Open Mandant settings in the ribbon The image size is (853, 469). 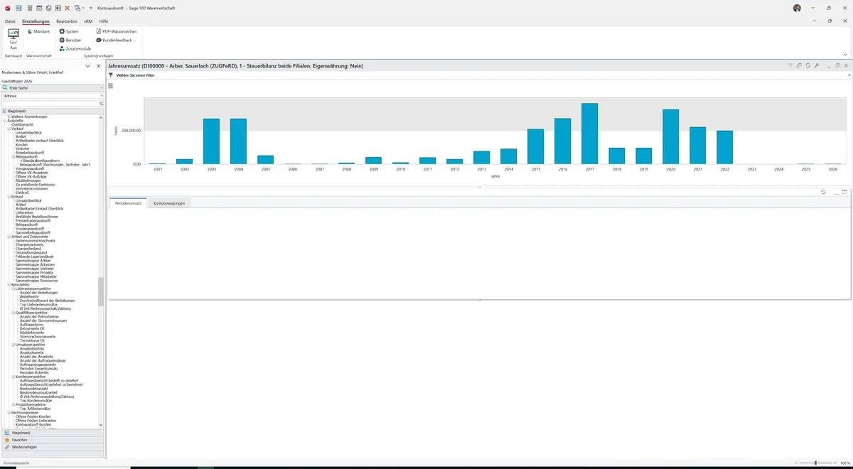pos(39,32)
